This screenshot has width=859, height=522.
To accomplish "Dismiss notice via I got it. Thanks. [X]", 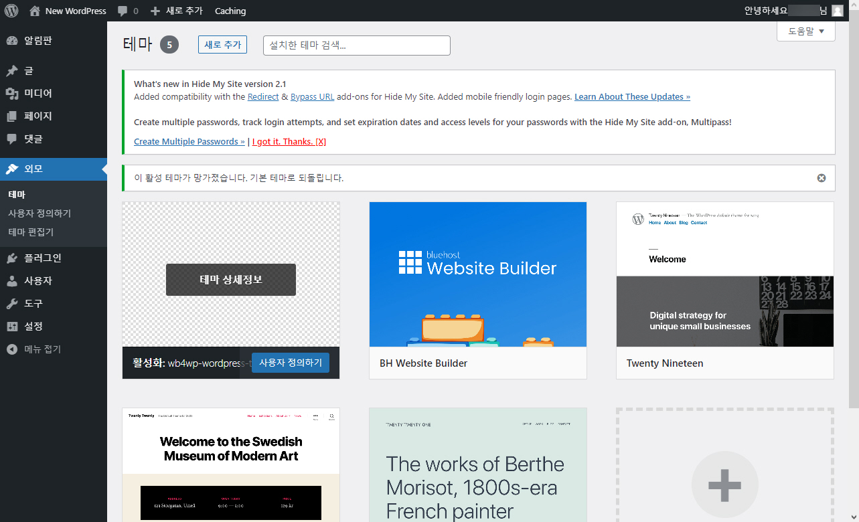I will click(x=289, y=142).
